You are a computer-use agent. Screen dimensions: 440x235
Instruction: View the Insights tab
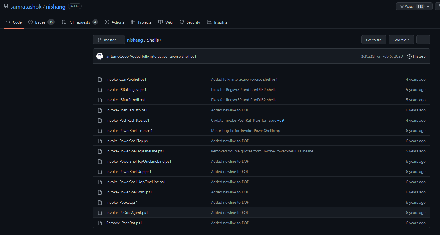tap(217, 22)
